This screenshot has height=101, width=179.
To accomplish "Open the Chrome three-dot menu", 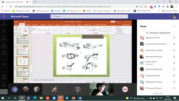I will pyautogui.click(x=176, y=6).
